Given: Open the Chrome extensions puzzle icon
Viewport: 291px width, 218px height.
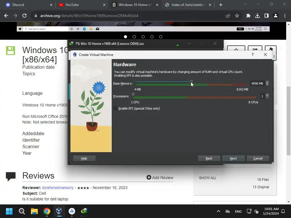Looking at the screenshot, I should point(248,16).
